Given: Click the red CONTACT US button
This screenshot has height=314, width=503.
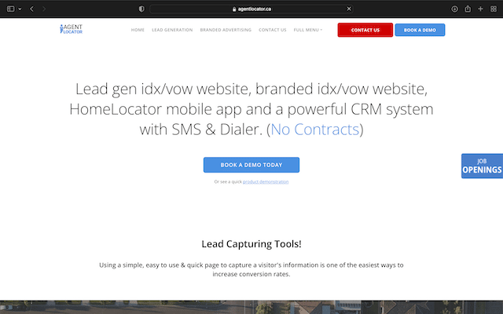Looking at the screenshot, I should 365,30.
